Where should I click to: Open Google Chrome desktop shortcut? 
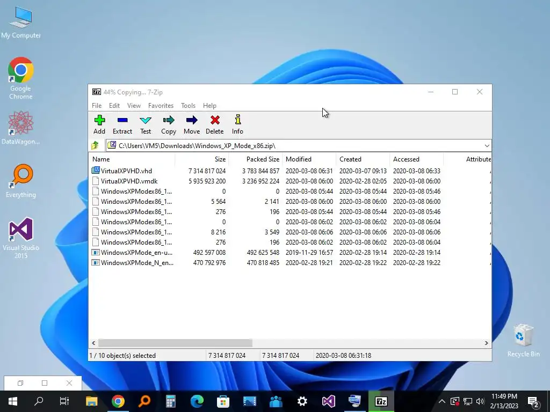[x=21, y=78]
